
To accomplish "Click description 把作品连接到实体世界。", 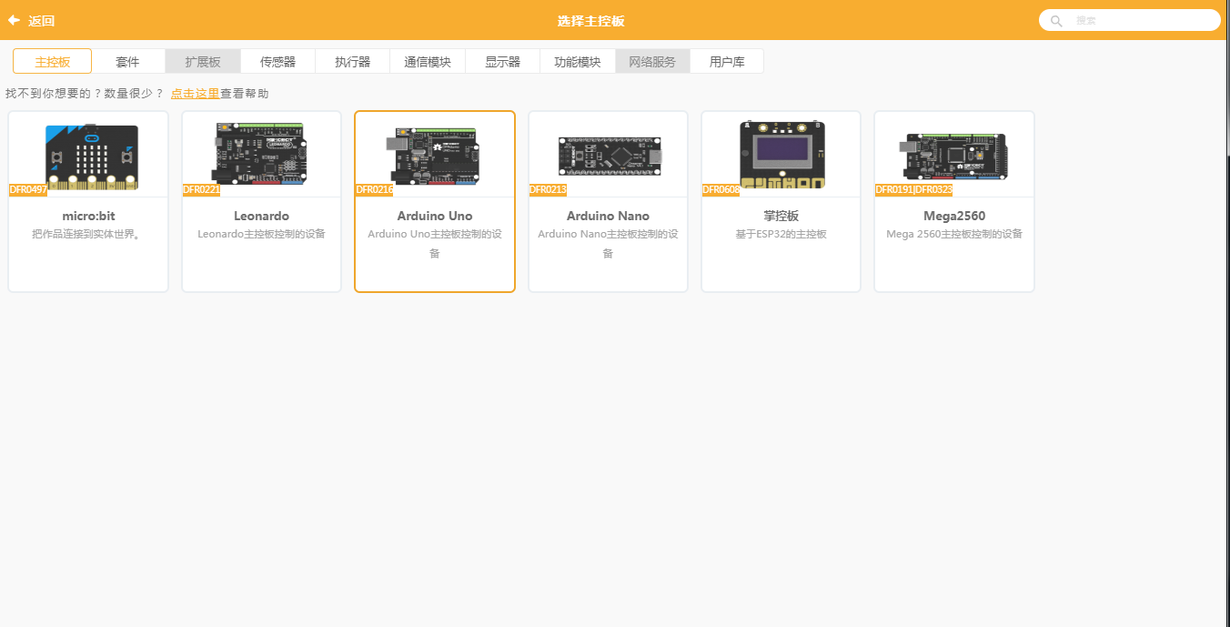I will (x=88, y=235).
